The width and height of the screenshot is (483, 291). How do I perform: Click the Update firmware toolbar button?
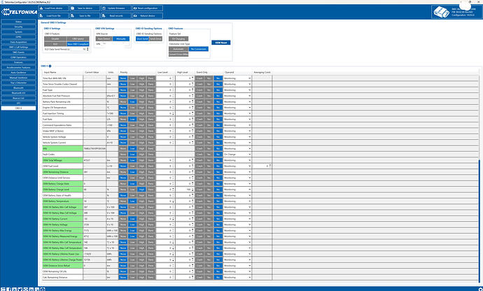click(x=116, y=8)
